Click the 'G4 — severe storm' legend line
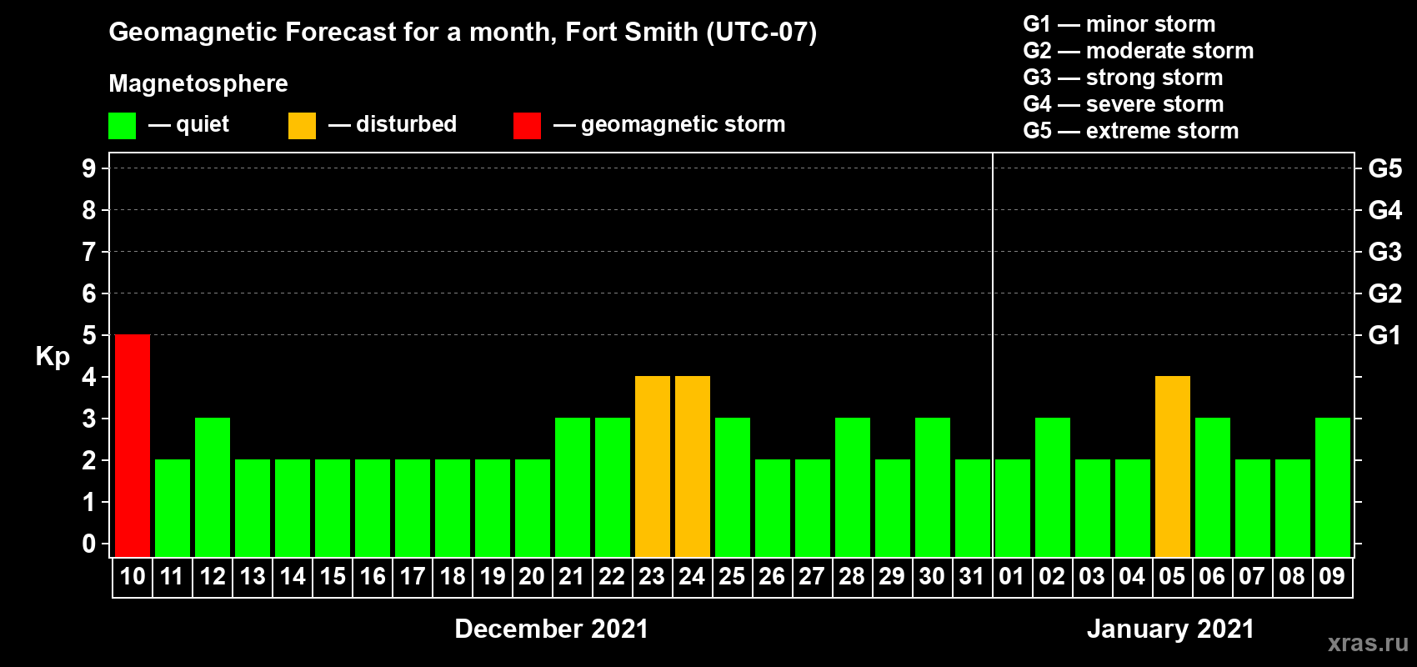This screenshot has width=1417, height=667. (x=1124, y=104)
